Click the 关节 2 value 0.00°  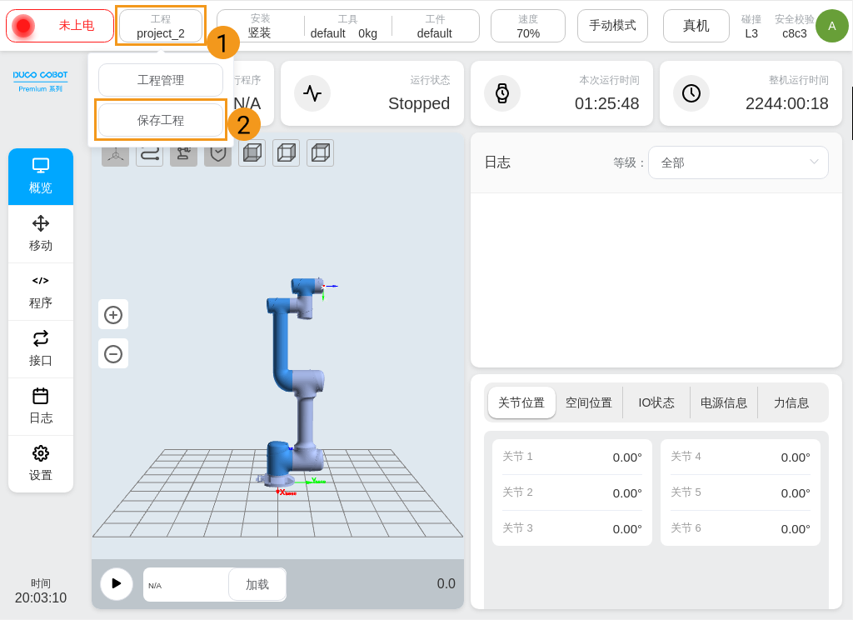coord(627,493)
